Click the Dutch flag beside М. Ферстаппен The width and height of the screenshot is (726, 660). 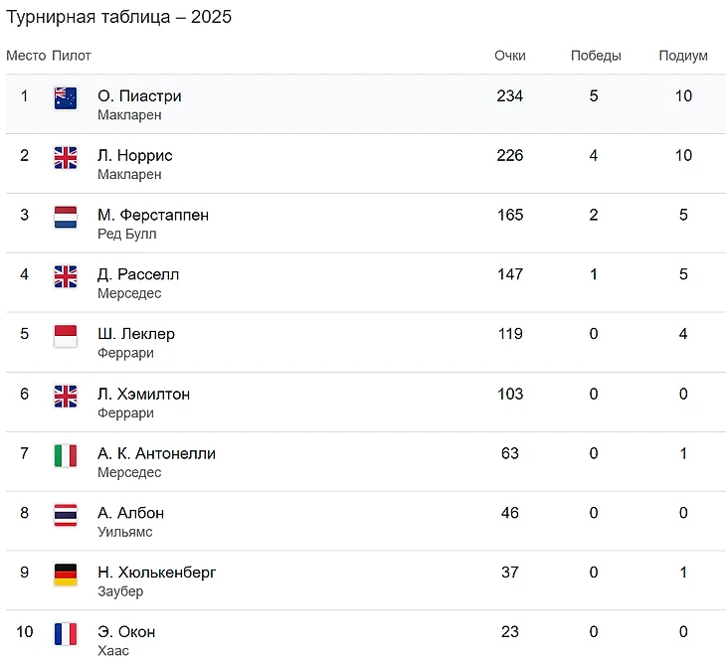point(66,217)
